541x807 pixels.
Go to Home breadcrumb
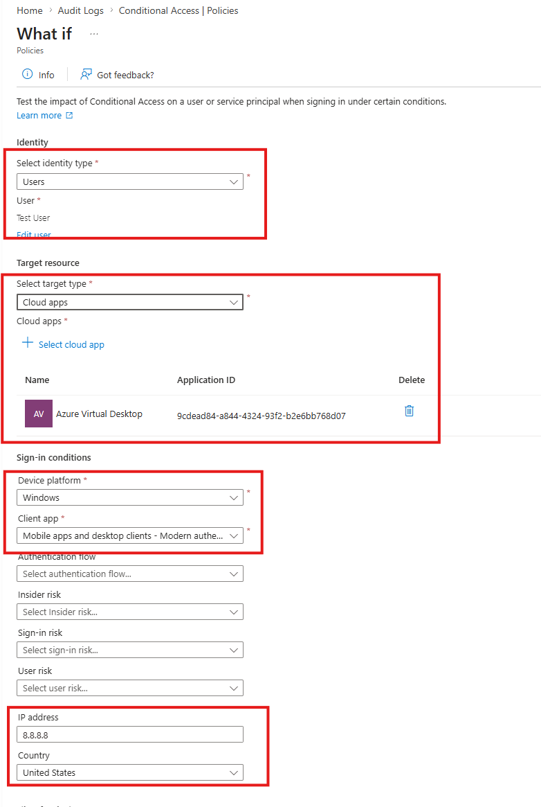pyautogui.click(x=30, y=10)
